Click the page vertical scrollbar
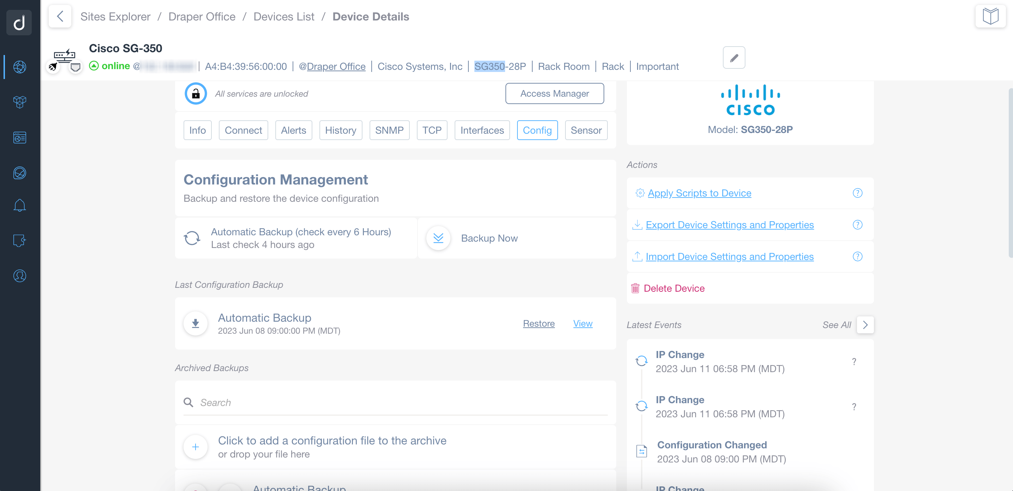The width and height of the screenshot is (1013, 491). (1010, 173)
